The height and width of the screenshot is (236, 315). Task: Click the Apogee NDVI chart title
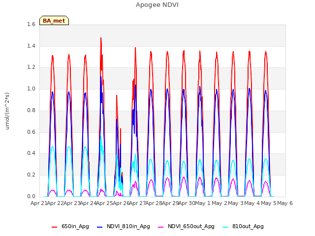pyautogui.click(x=157, y=5)
